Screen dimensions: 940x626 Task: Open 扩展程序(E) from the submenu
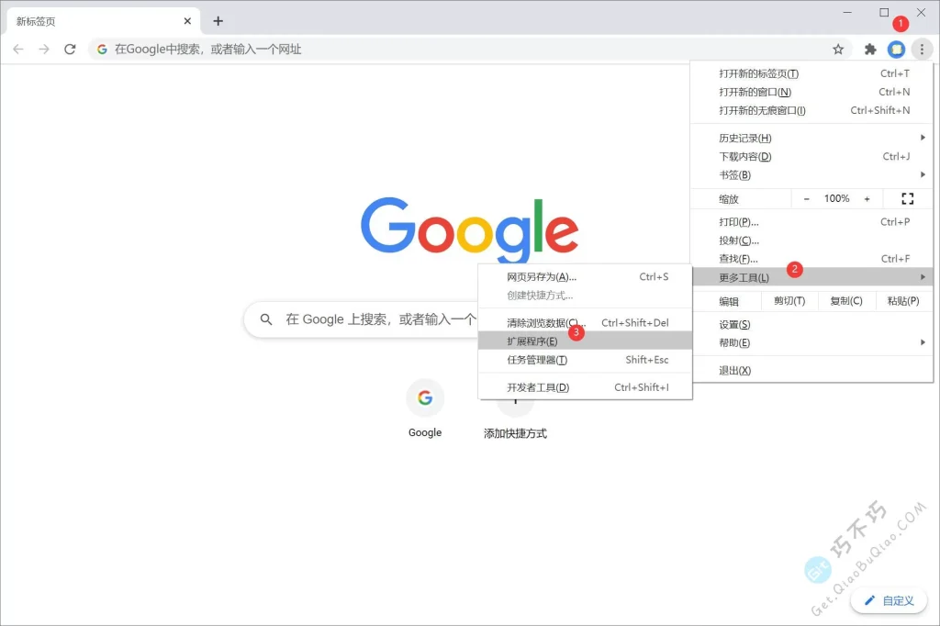(x=585, y=341)
